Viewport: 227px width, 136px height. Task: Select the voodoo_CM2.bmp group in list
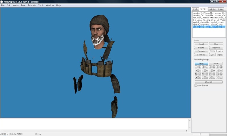click(x=209, y=13)
